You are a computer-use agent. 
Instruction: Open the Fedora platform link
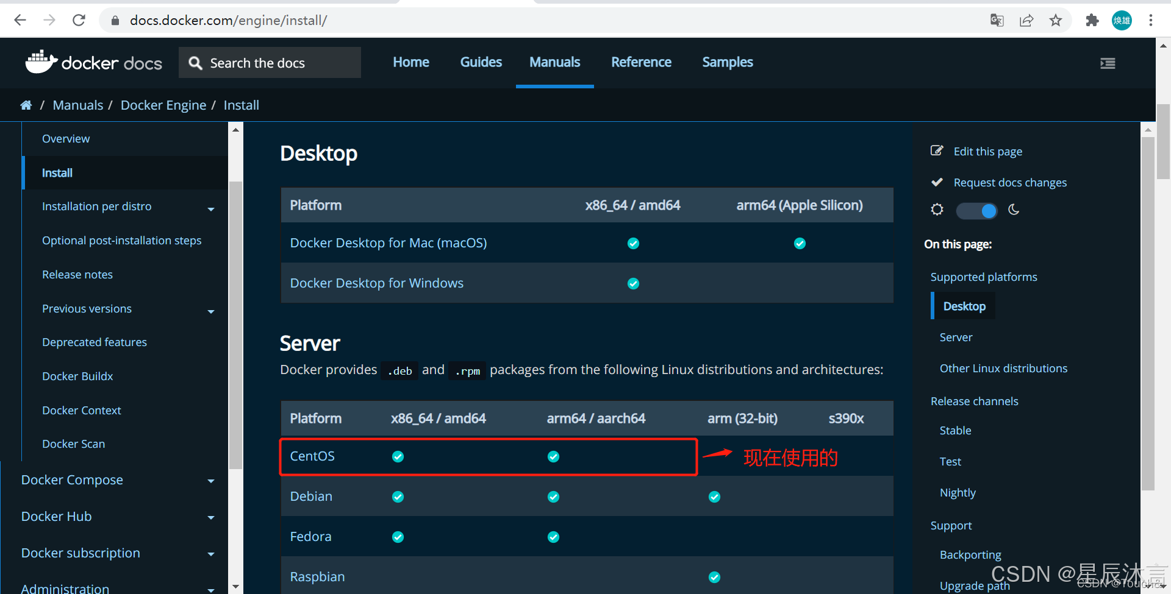coord(310,537)
